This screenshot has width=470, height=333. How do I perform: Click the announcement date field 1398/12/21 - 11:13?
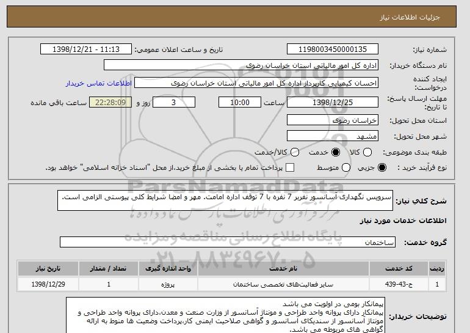(86, 49)
